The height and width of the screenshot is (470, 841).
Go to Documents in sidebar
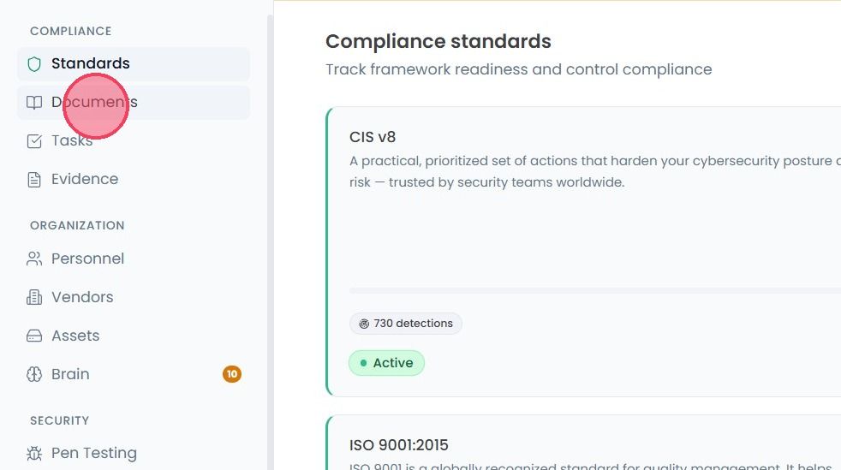click(x=133, y=103)
